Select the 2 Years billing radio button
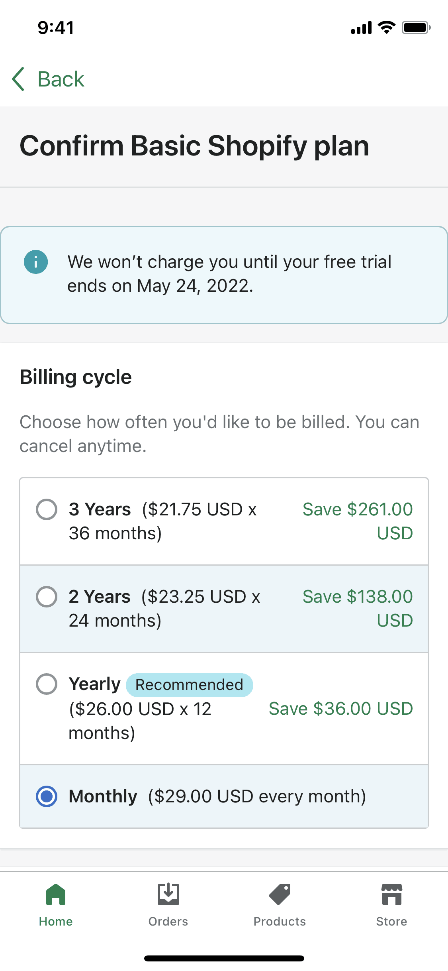The height and width of the screenshot is (971, 448). pos(47,597)
